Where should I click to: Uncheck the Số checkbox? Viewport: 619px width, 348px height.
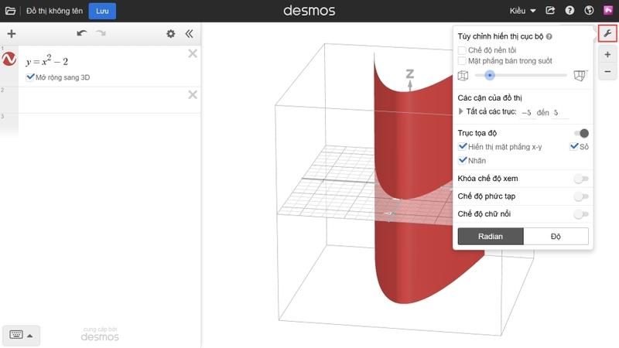574,146
